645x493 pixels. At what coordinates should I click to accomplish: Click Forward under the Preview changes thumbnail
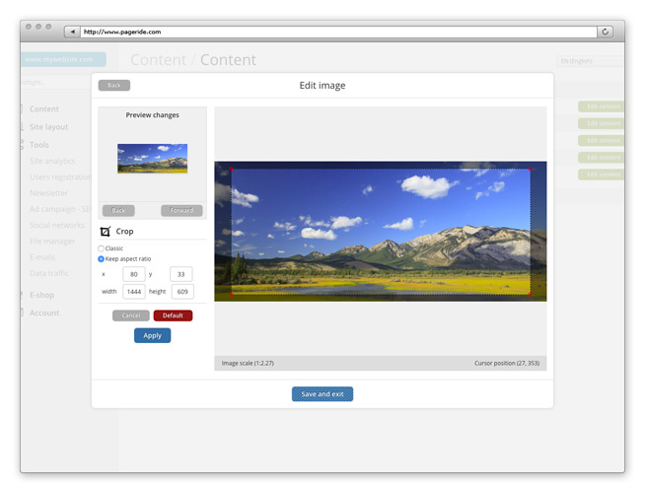tap(181, 210)
